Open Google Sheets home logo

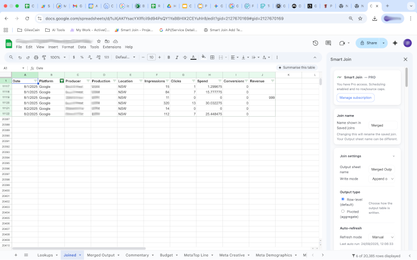[9, 43]
